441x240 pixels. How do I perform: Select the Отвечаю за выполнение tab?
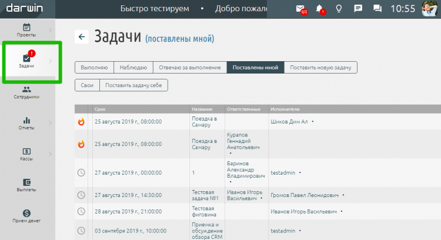point(191,68)
